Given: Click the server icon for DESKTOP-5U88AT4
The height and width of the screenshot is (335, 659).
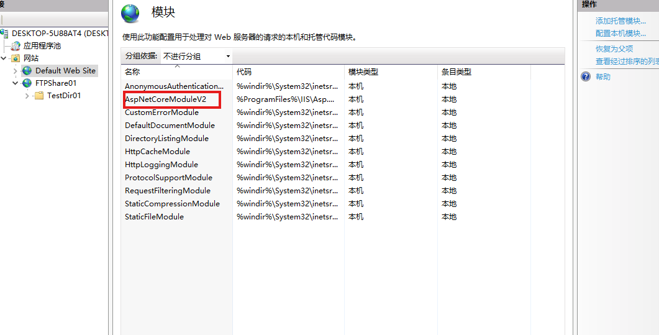Looking at the screenshot, I should (5, 33).
